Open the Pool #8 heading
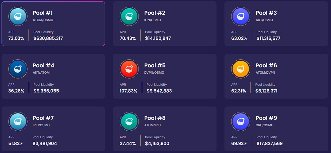 coord(155,118)
